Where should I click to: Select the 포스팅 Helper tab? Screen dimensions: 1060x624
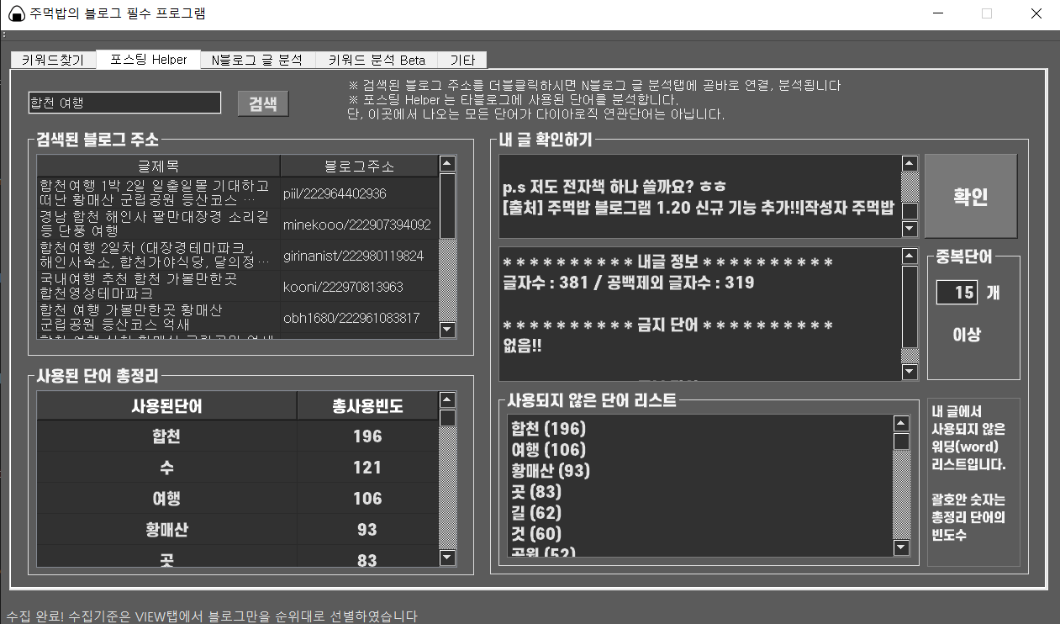tap(148, 59)
